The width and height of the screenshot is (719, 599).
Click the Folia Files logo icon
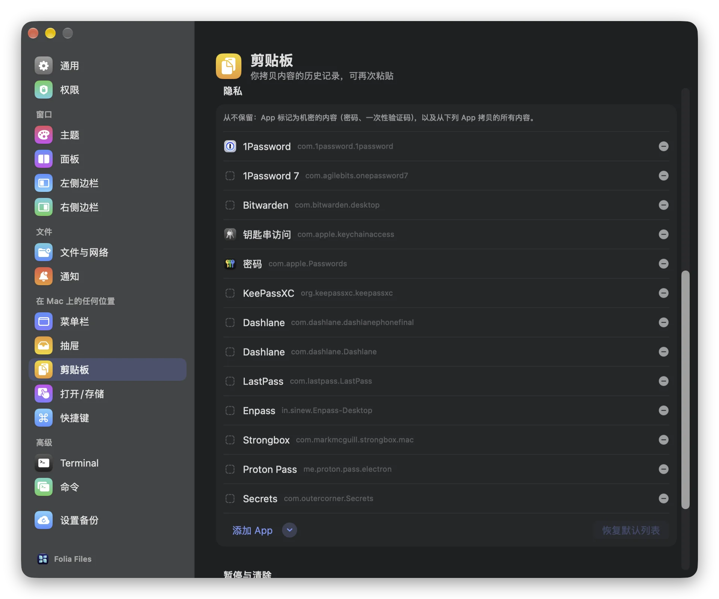click(43, 559)
